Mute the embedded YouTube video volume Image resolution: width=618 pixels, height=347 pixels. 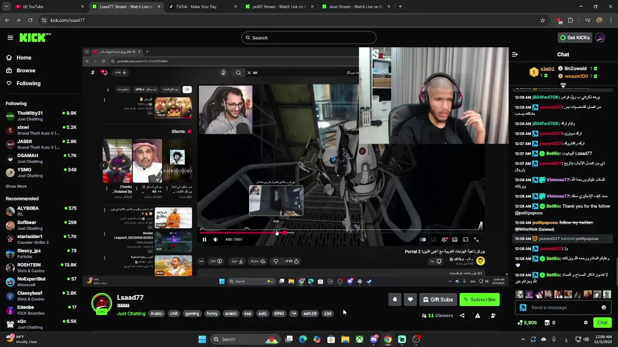pyautogui.click(x=215, y=240)
